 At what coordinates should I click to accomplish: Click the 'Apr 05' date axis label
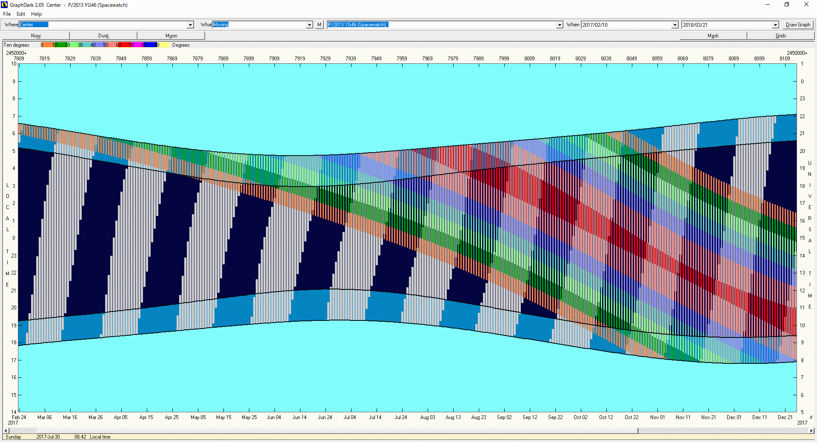120,417
